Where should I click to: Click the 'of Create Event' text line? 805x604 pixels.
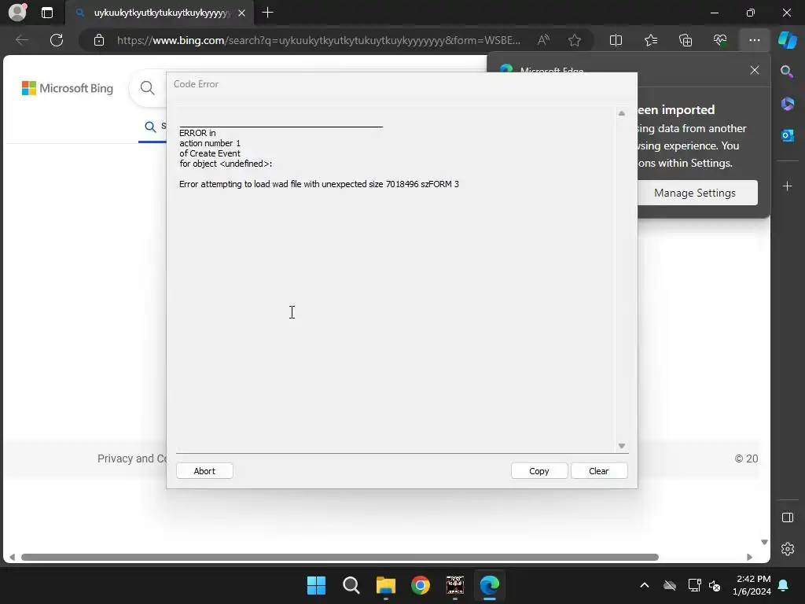pyautogui.click(x=209, y=153)
